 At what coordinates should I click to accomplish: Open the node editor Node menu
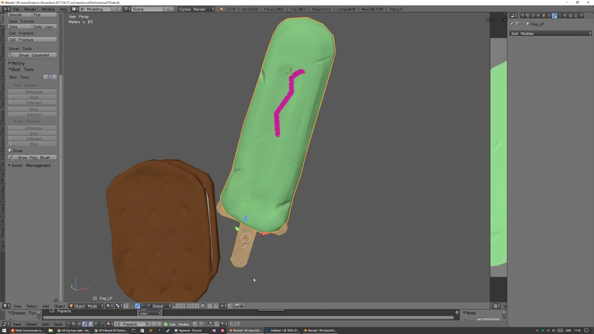pos(58,324)
